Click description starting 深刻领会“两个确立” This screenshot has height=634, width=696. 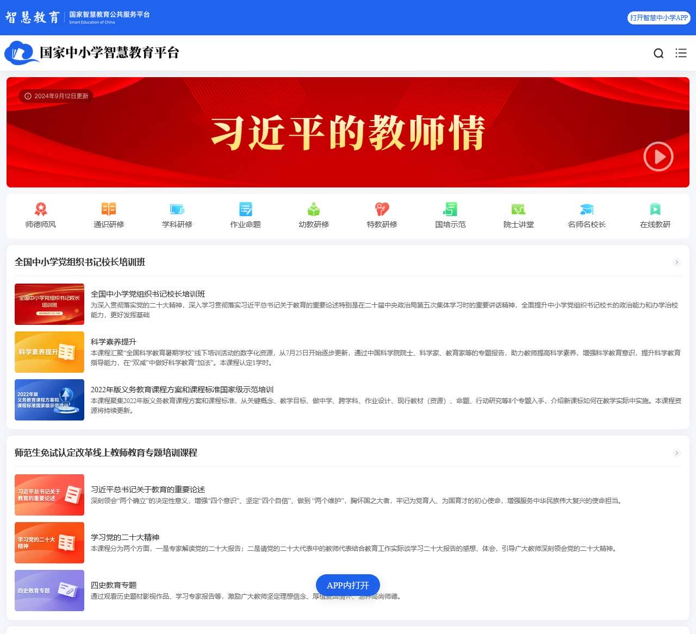(x=356, y=501)
